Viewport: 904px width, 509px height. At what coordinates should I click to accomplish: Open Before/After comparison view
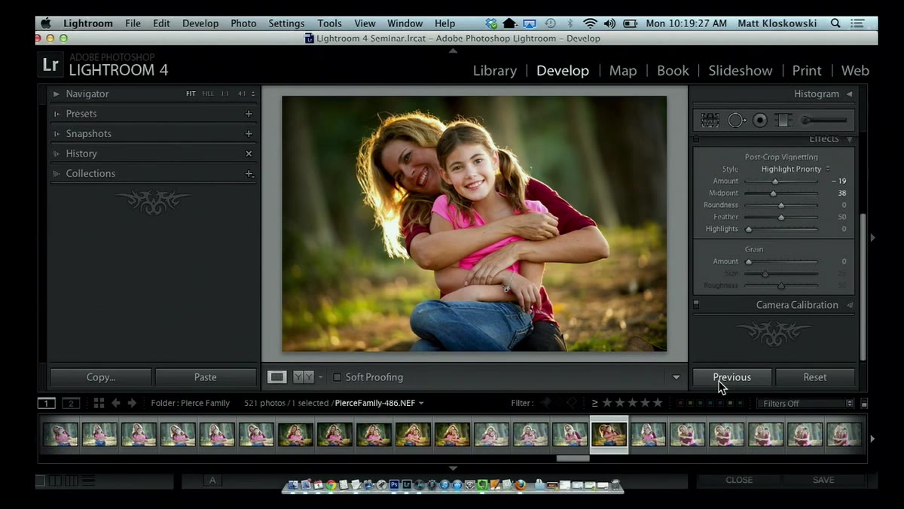pos(304,377)
